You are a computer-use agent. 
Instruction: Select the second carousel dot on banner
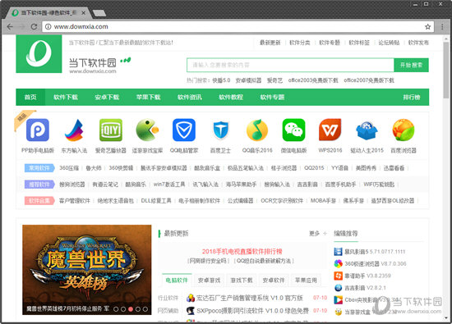pos(123,309)
